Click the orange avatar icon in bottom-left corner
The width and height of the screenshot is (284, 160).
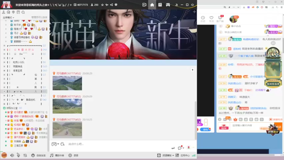pos(4,155)
